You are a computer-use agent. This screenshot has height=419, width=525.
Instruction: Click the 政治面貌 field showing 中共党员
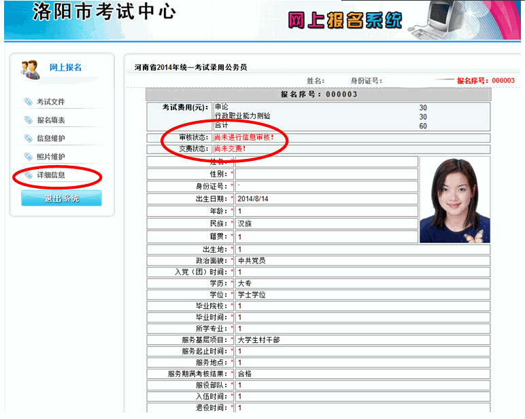[362, 261]
